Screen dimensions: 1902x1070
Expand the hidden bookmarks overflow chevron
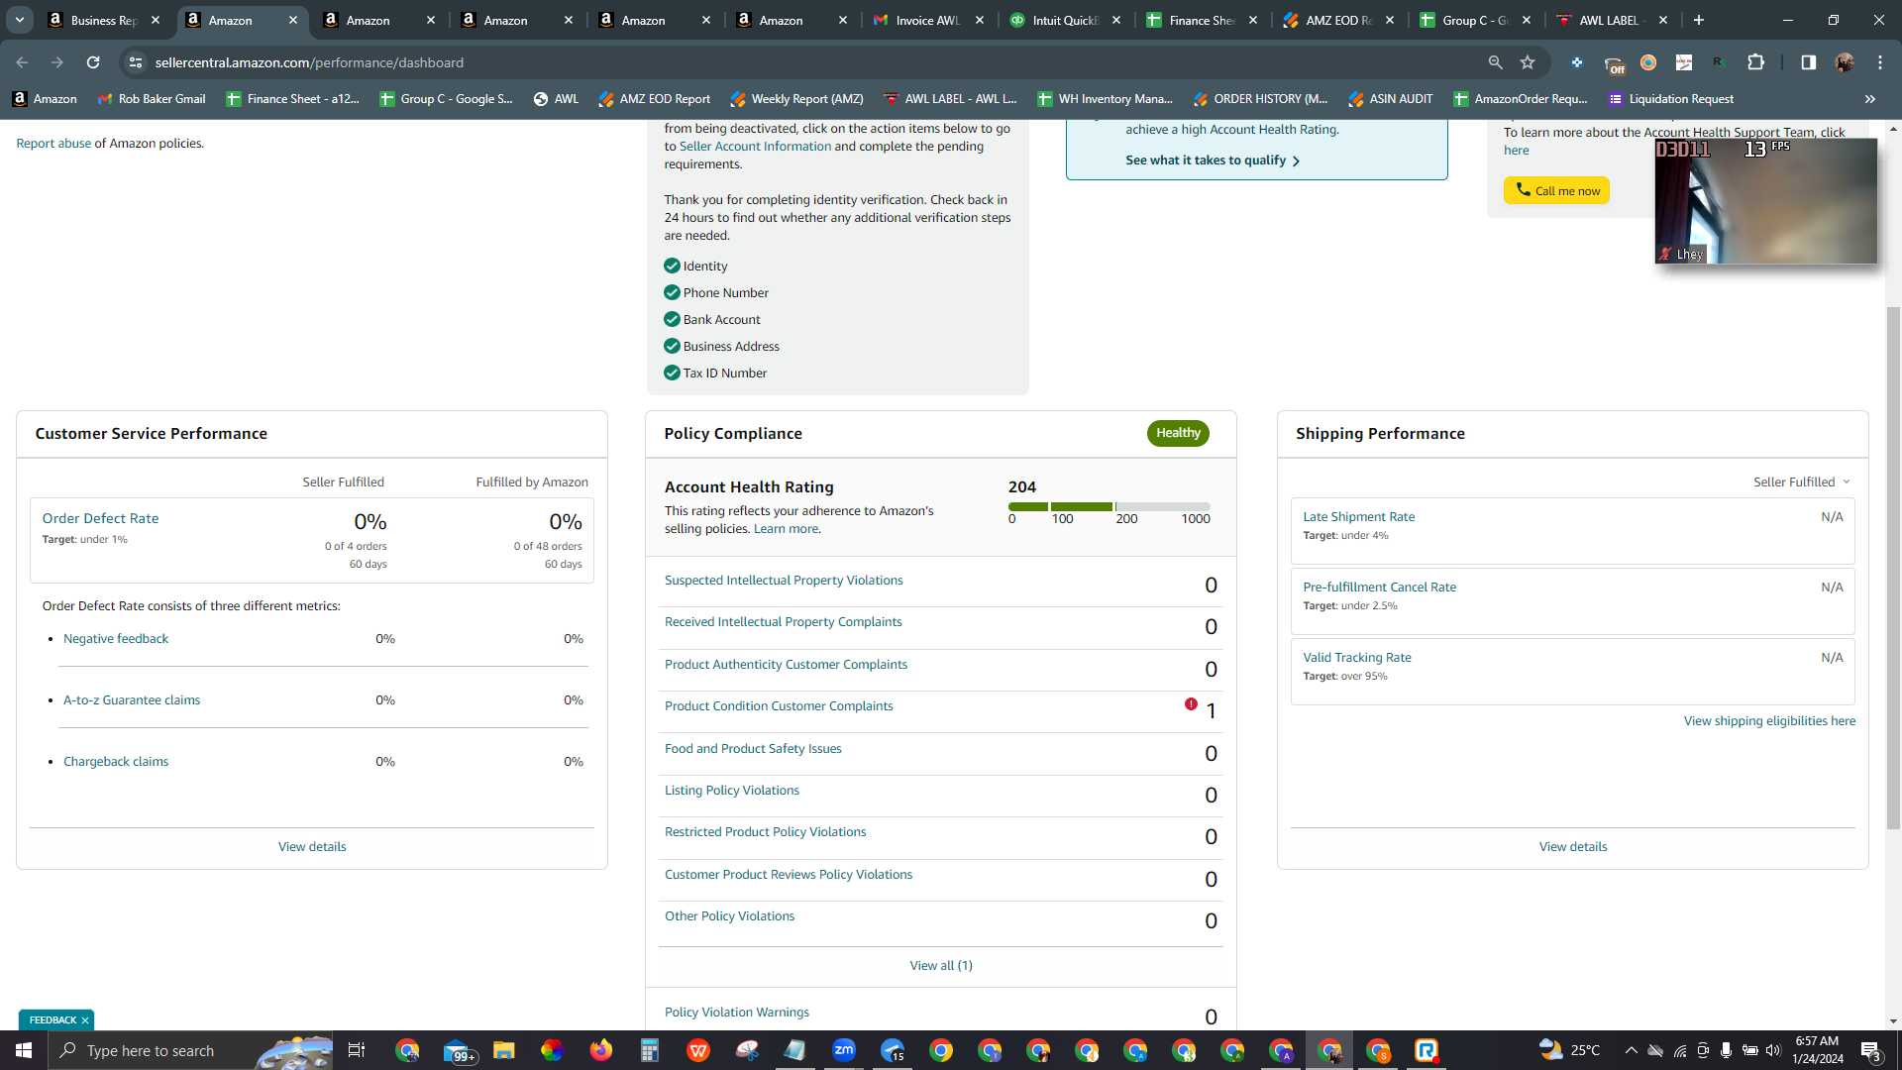1870,99
